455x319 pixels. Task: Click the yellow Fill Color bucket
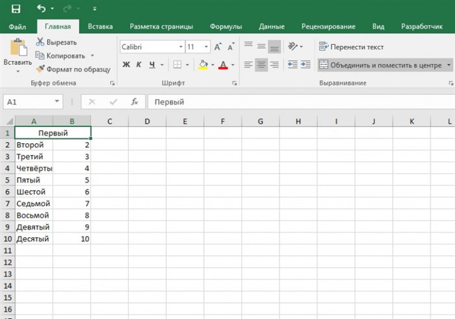[203, 65]
